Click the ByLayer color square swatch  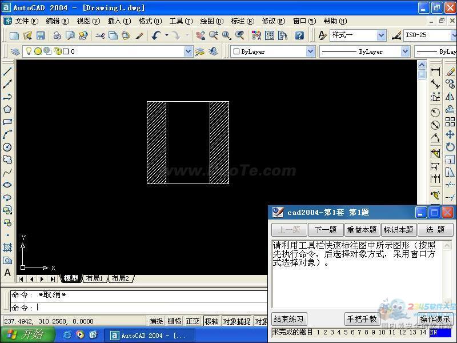pos(236,51)
